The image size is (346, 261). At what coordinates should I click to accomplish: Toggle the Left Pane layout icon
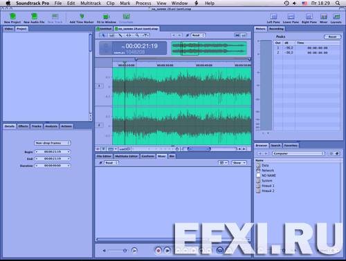point(273,19)
